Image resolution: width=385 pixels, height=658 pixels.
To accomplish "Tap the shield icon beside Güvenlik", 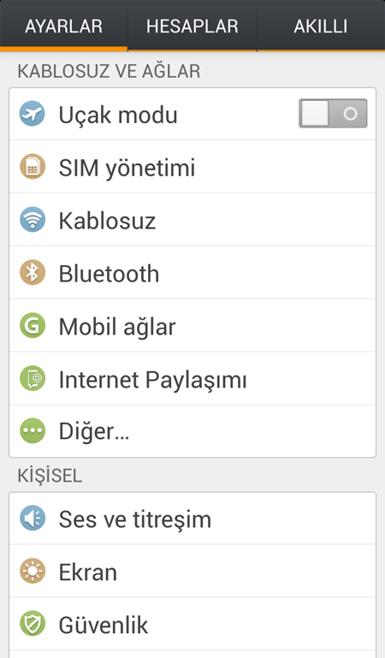I will click(x=33, y=625).
